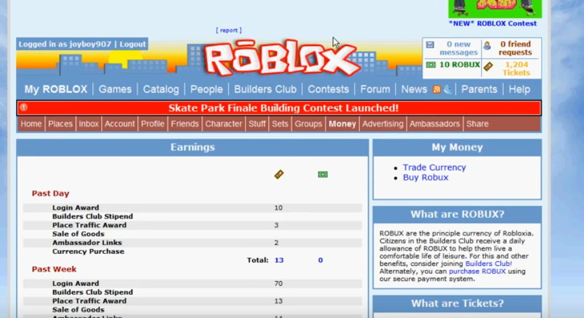This screenshot has width=584, height=318.
Task: Click the purchase ROBUX link
Action: coord(477,271)
